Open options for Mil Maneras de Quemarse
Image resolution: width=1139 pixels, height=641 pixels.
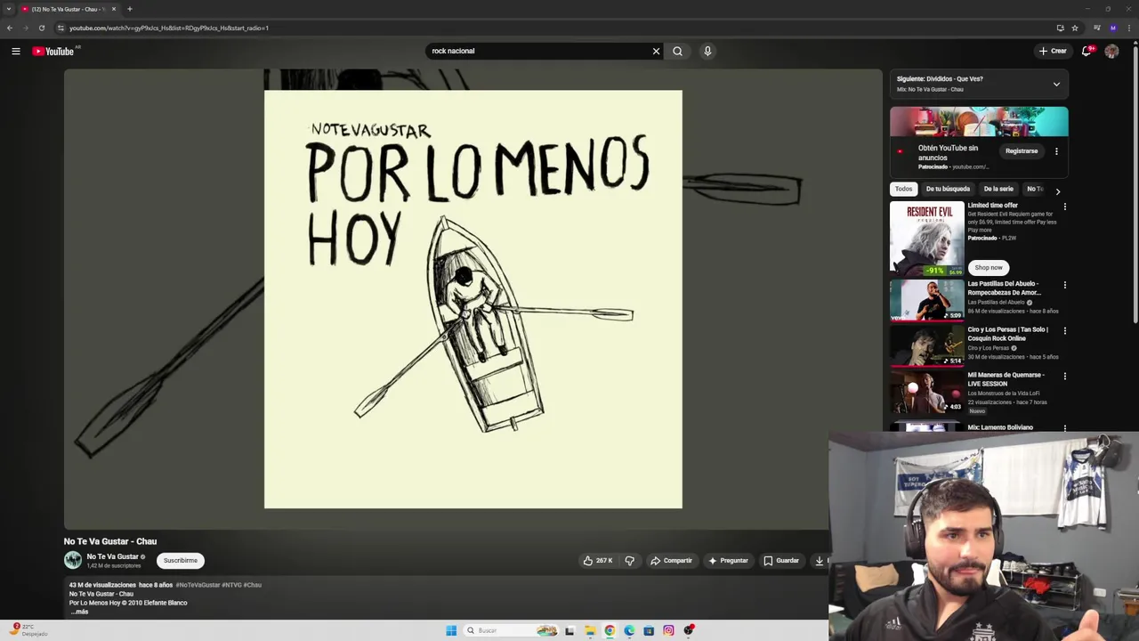[1064, 376]
